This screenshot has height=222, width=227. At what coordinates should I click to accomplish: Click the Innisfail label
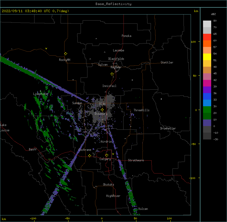109,86
